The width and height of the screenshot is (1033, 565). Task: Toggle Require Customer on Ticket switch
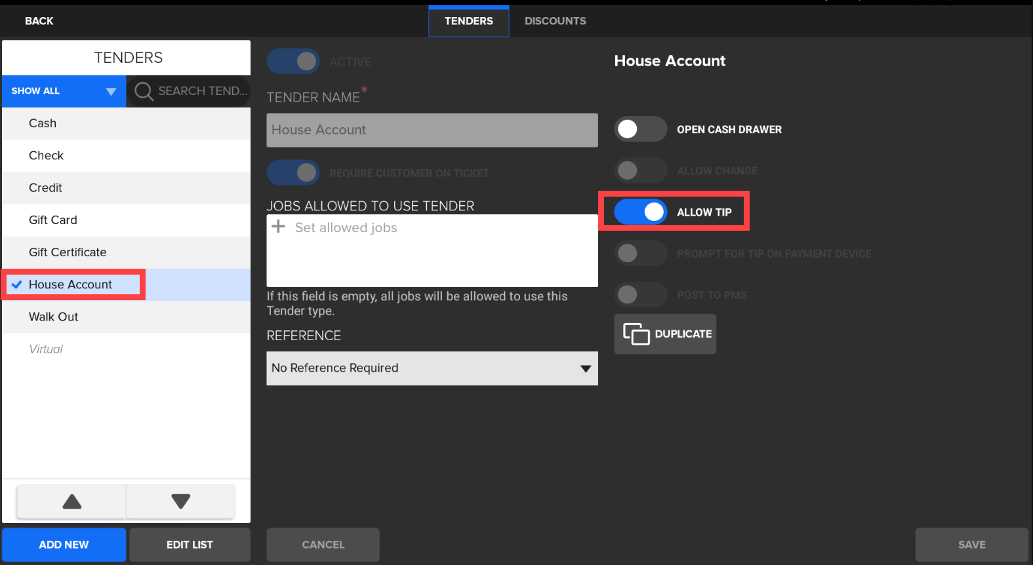click(293, 173)
